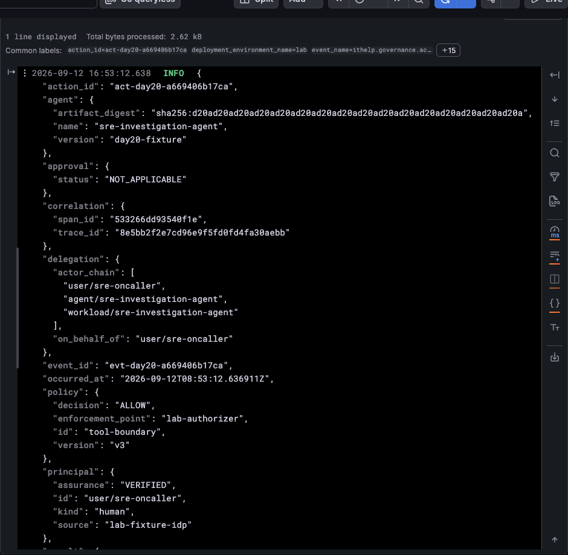
Task: Click the occurred_at timestamp value
Action: pos(195,379)
